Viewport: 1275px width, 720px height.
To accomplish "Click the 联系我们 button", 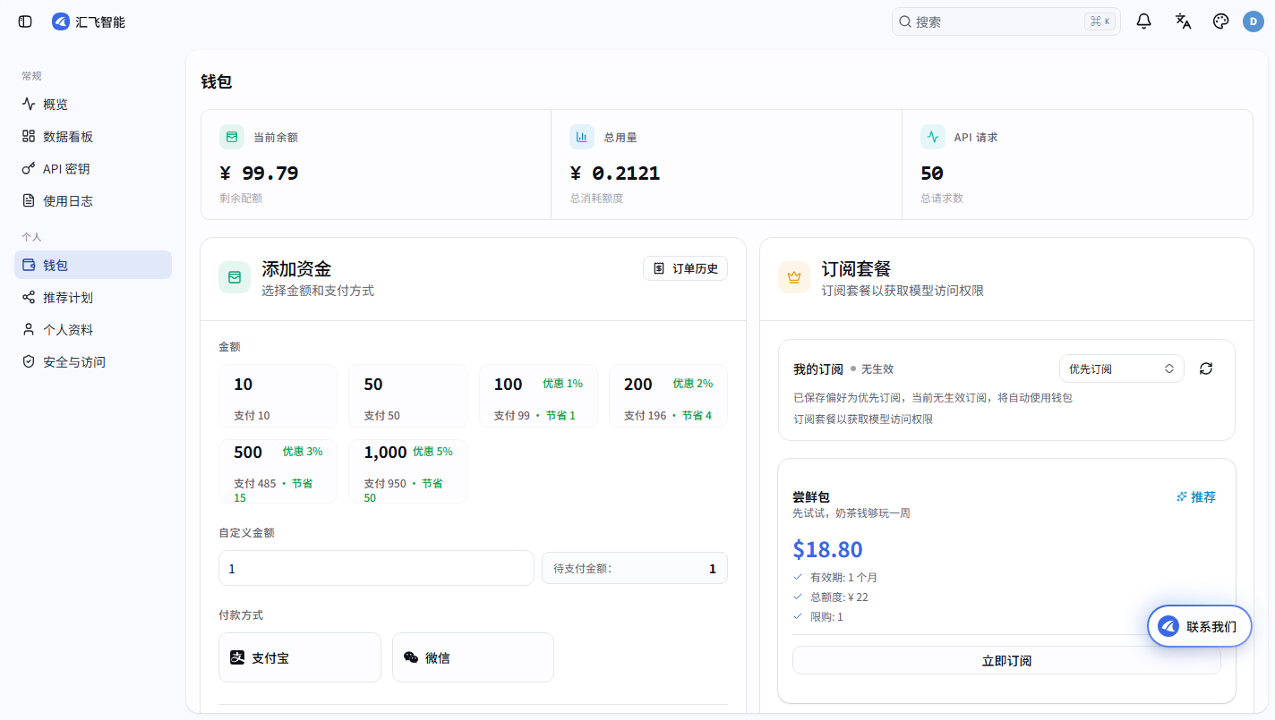I will (1200, 626).
